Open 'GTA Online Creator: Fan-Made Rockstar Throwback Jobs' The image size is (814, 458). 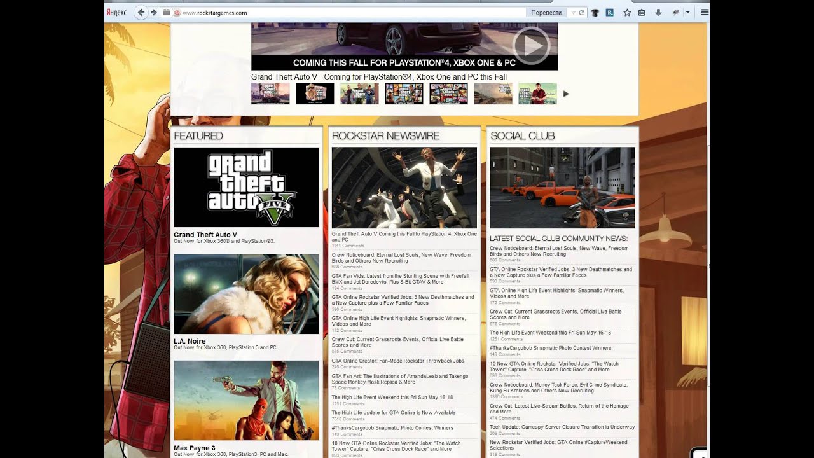point(398,361)
